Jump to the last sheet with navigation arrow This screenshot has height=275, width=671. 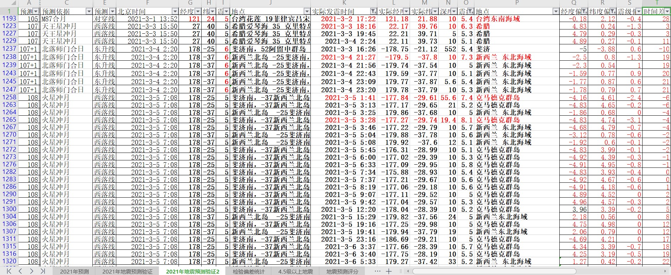tap(43, 271)
